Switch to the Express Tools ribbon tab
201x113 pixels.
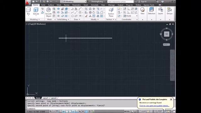149,5
